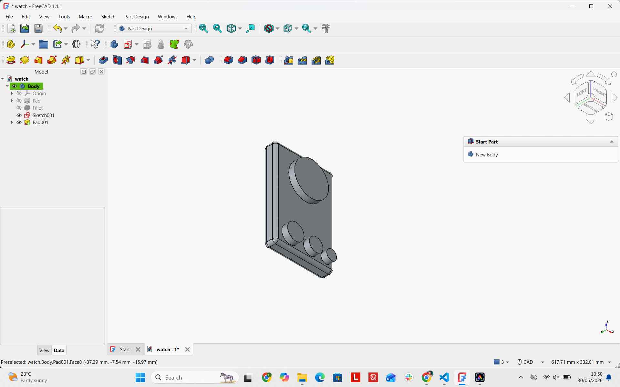The height and width of the screenshot is (387, 620).
Task: Hide Pad001 using its eye icon
Action: click(x=19, y=123)
